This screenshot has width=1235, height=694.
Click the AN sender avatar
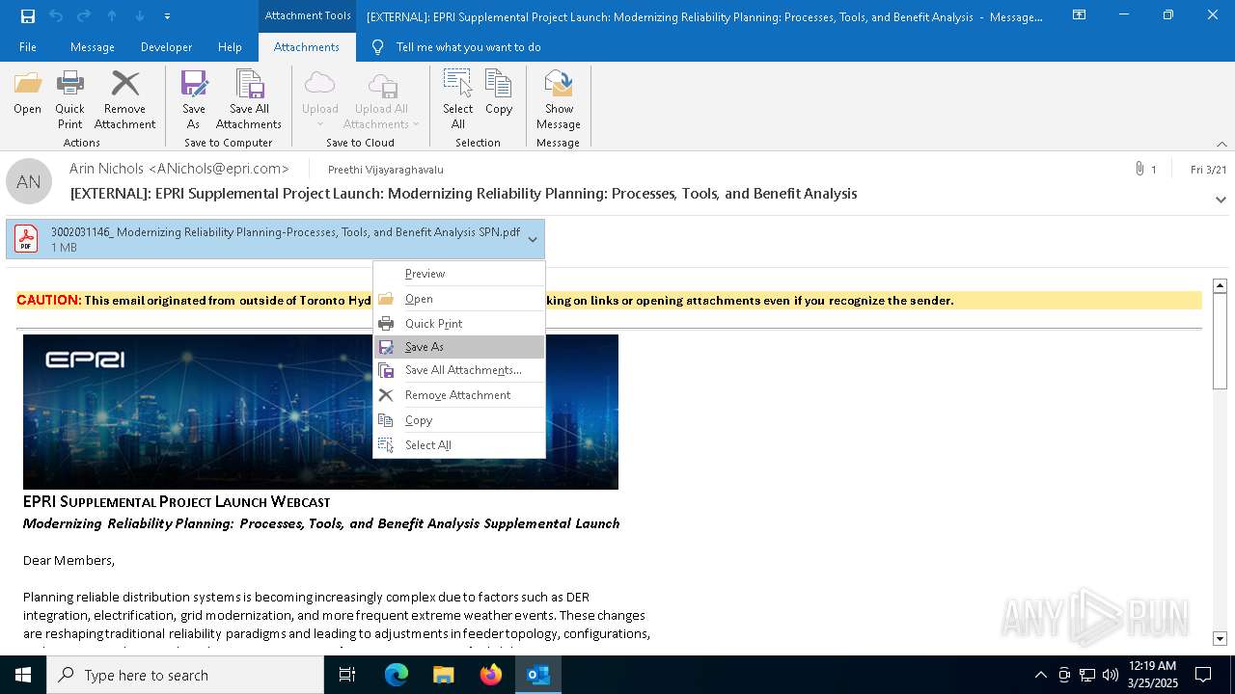click(29, 181)
